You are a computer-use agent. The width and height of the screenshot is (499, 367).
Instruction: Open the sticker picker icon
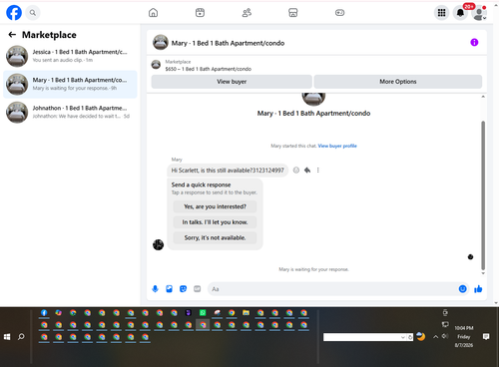click(183, 289)
